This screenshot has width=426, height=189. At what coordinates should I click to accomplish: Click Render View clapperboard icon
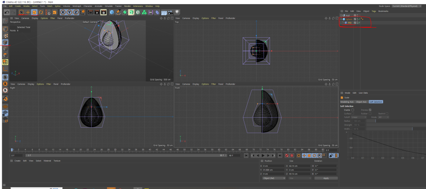[91, 12]
